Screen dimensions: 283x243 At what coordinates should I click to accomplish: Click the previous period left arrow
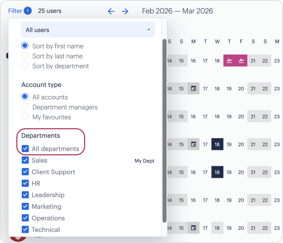[x=111, y=11]
